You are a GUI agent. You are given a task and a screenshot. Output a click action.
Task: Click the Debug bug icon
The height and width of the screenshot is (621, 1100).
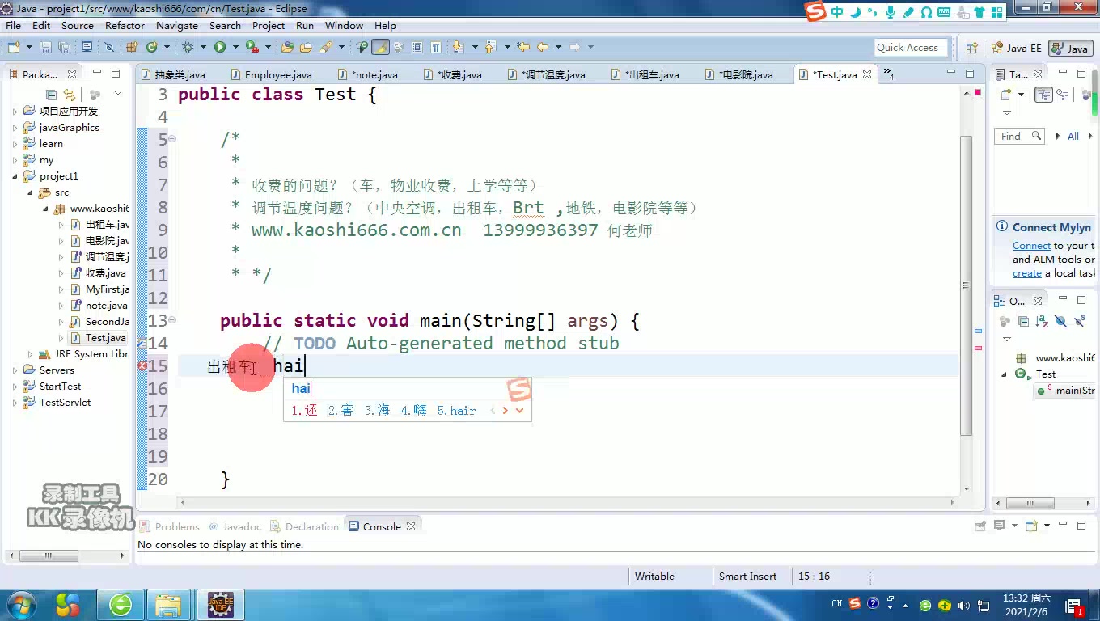188,48
